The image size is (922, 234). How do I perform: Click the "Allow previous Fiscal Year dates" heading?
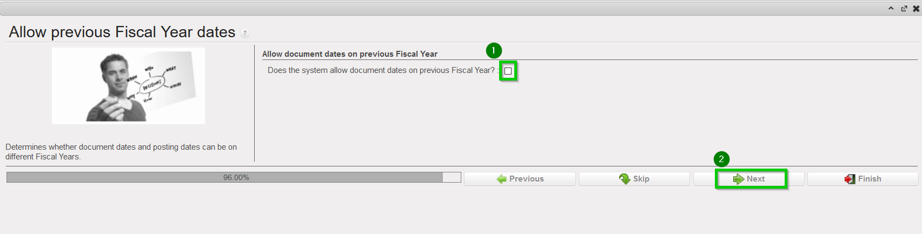click(x=122, y=32)
